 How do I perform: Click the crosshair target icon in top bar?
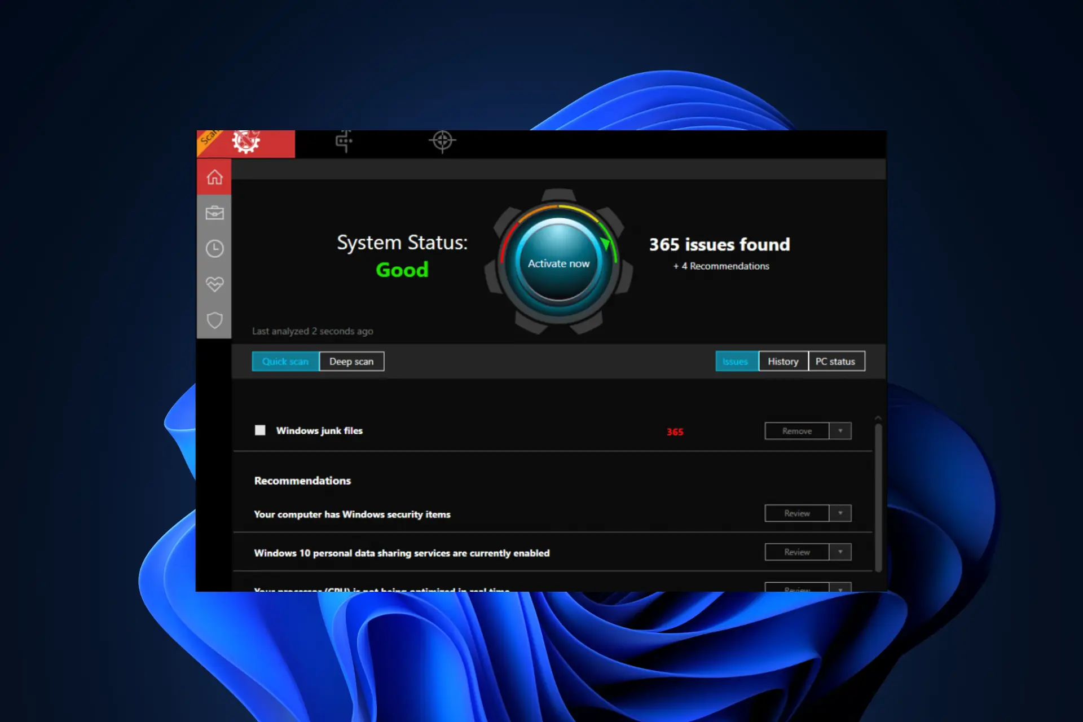point(442,141)
